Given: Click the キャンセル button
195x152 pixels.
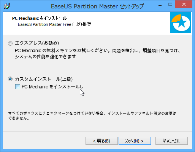Looking at the screenshot, I should (x=171, y=141).
